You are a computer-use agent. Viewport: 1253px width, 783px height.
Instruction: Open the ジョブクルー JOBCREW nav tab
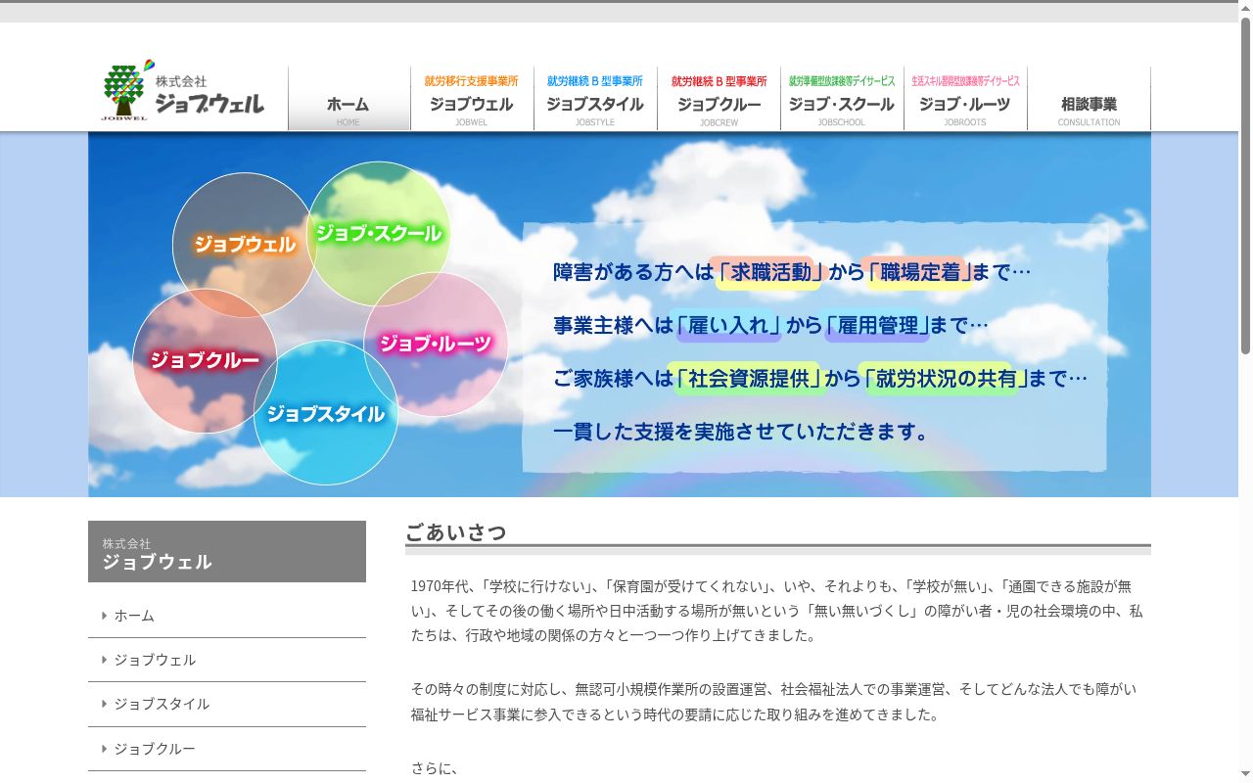(719, 99)
